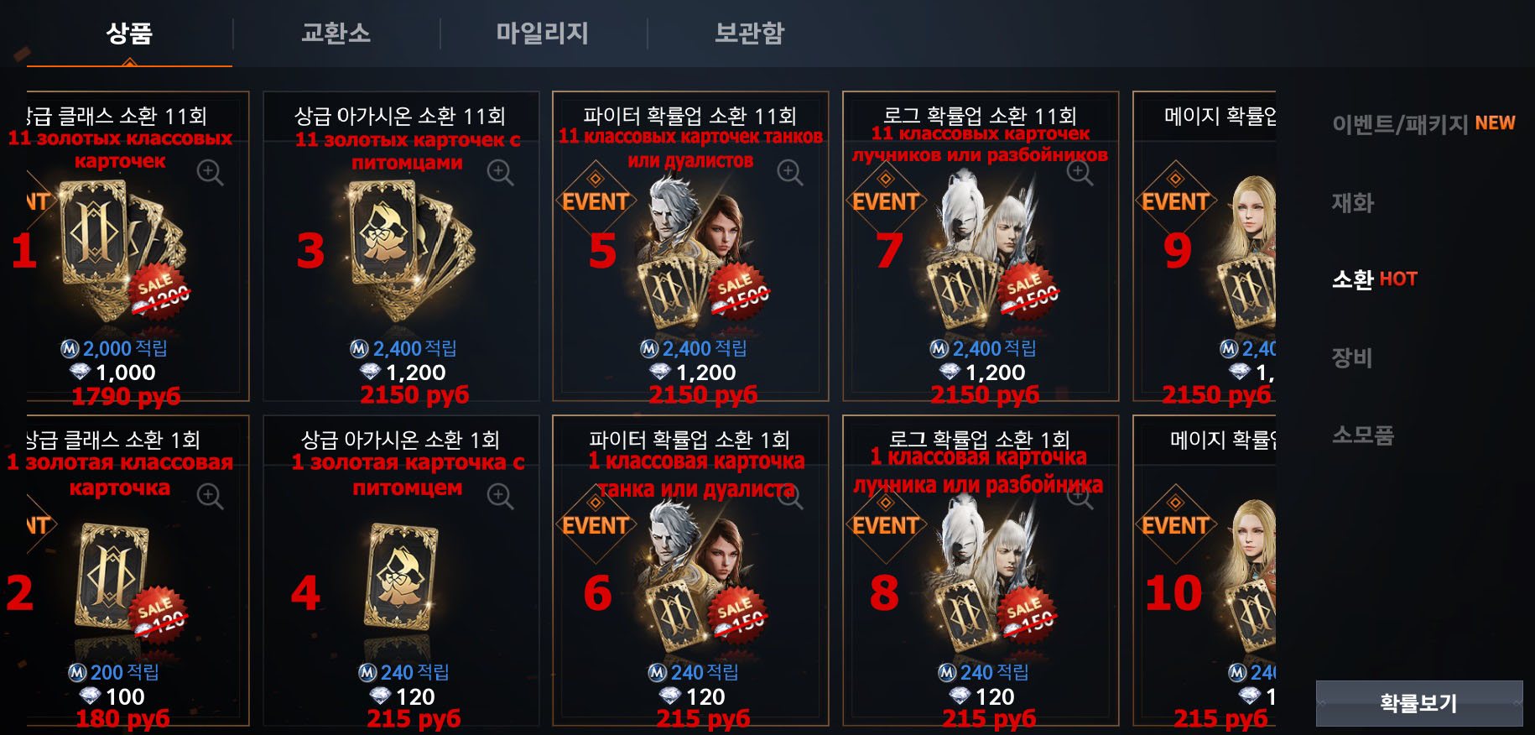This screenshot has height=735, width=1535.
Task: Switch to the 교환소 tab
Action: [336, 34]
